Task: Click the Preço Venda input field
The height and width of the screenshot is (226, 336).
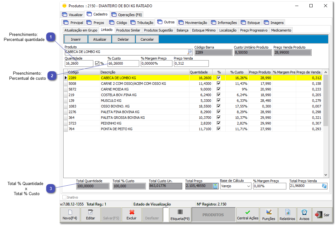Action: tap(191, 64)
